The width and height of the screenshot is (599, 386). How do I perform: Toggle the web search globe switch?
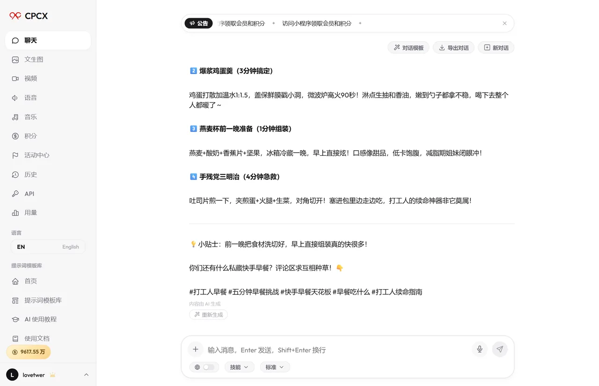[205, 367]
